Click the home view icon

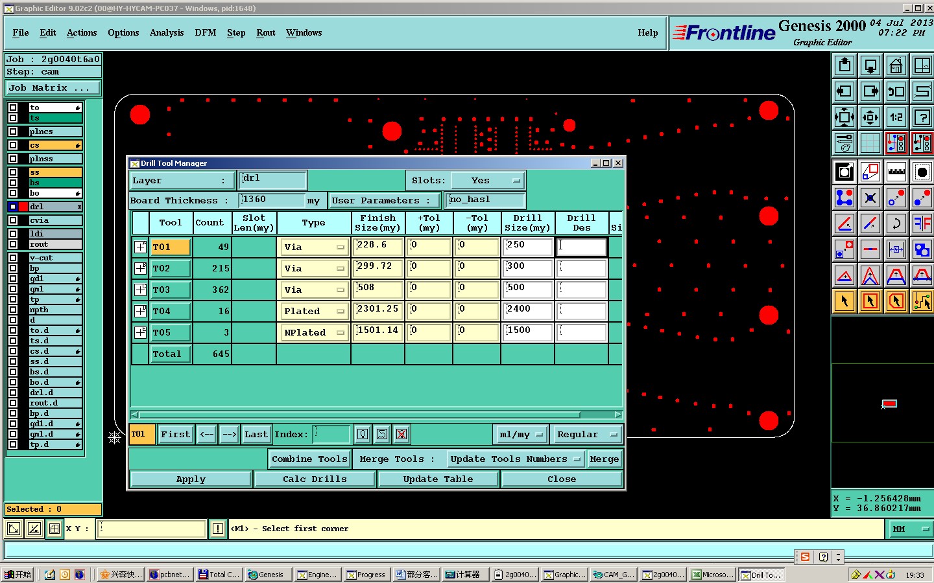click(896, 65)
